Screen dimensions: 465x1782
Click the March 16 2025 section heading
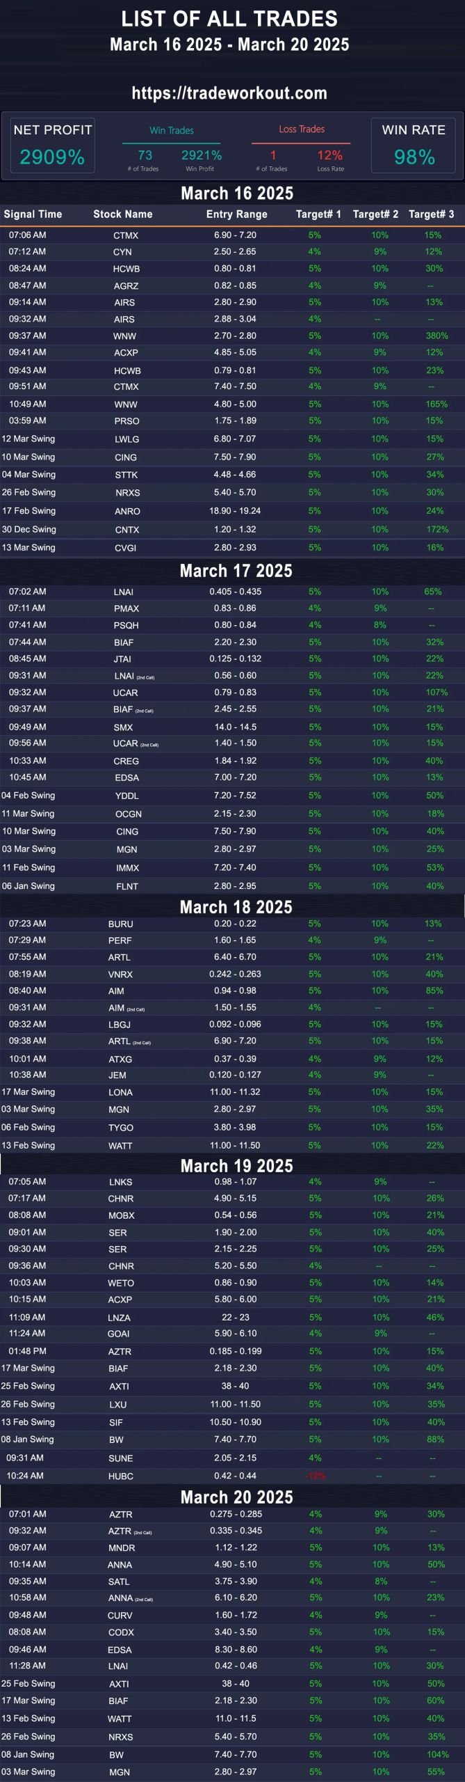(x=237, y=194)
